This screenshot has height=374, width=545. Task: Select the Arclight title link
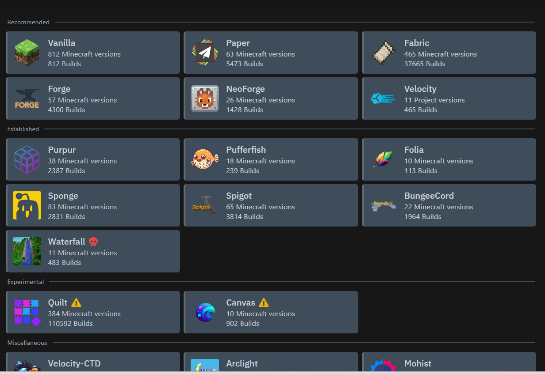(x=242, y=363)
